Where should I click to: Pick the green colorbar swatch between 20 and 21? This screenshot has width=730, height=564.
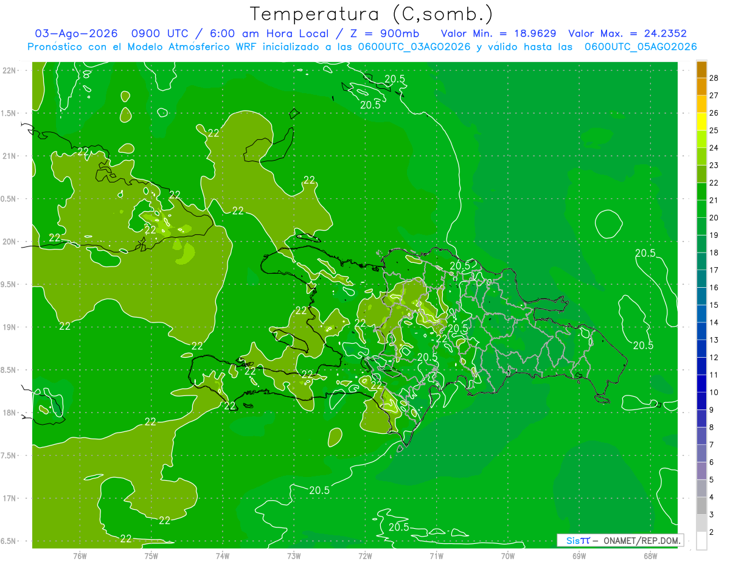point(701,209)
